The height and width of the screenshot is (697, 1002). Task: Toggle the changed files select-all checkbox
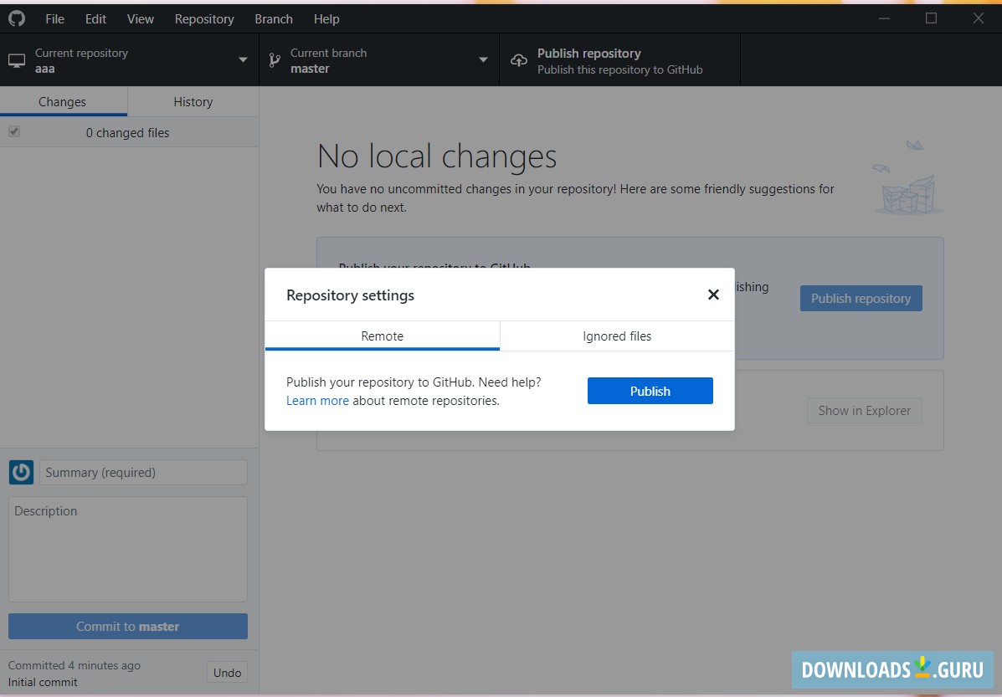click(x=14, y=131)
